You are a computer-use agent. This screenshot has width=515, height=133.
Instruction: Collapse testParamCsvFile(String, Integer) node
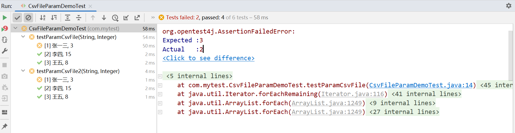pos(23,37)
